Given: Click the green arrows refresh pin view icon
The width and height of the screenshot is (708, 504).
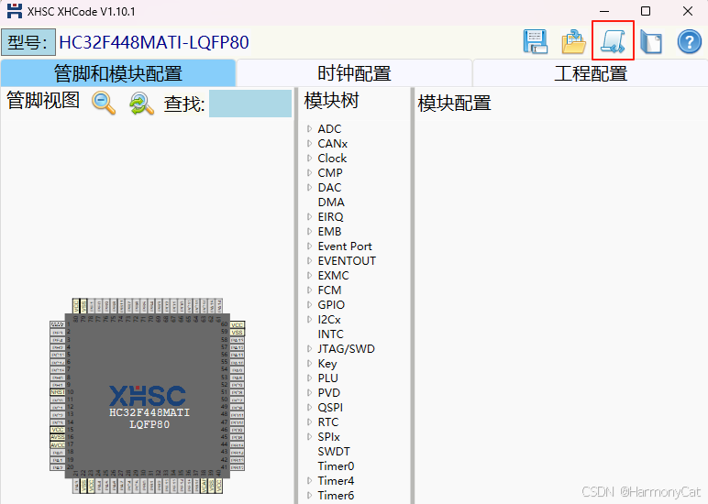Looking at the screenshot, I should click(x=141, y=104).
